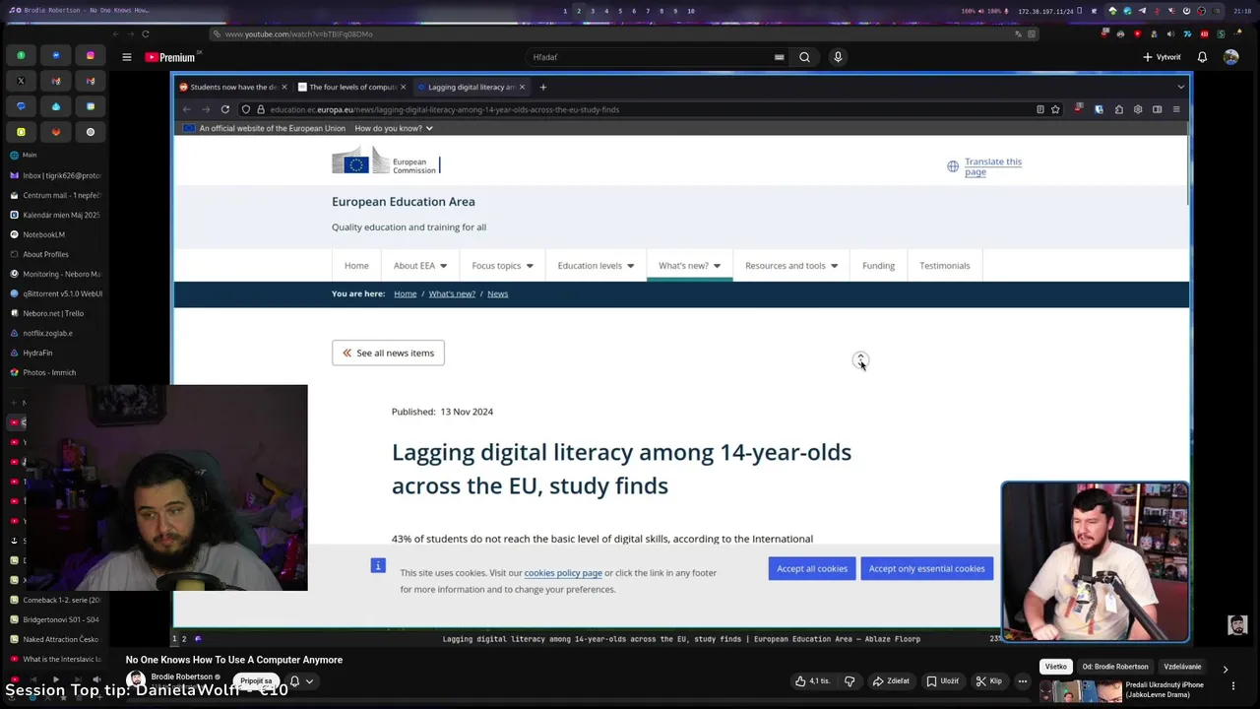
Task: Switch to workspace 5 in the top bar
Action: (620, 11)
